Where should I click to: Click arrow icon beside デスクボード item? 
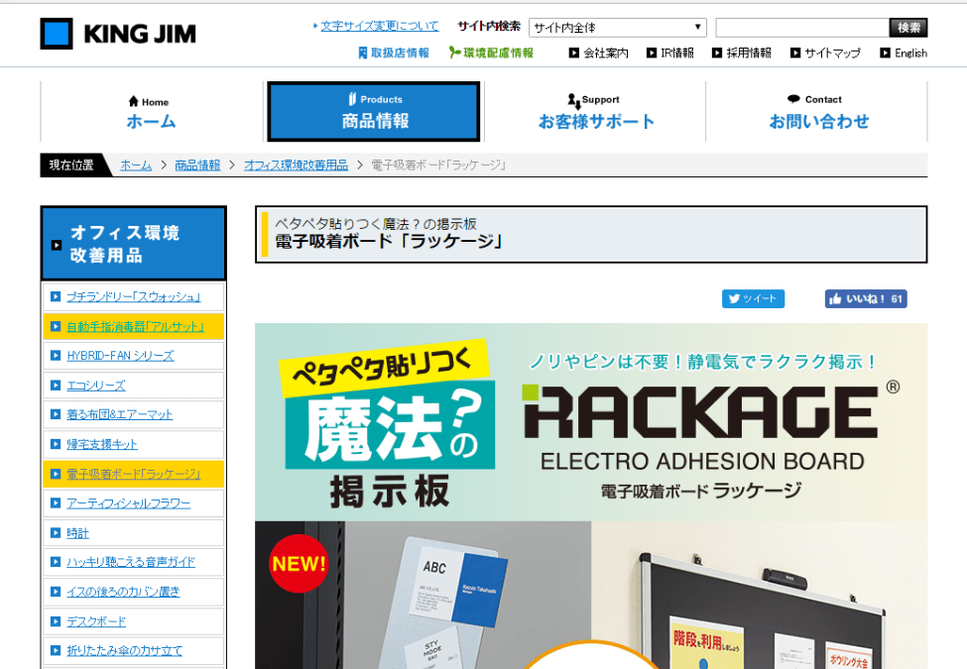coord(56,621)
